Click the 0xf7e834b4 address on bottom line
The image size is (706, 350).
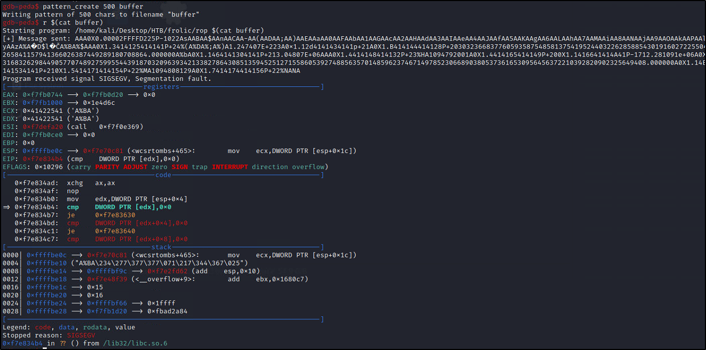pyautogui.click(x=23, y=342)
